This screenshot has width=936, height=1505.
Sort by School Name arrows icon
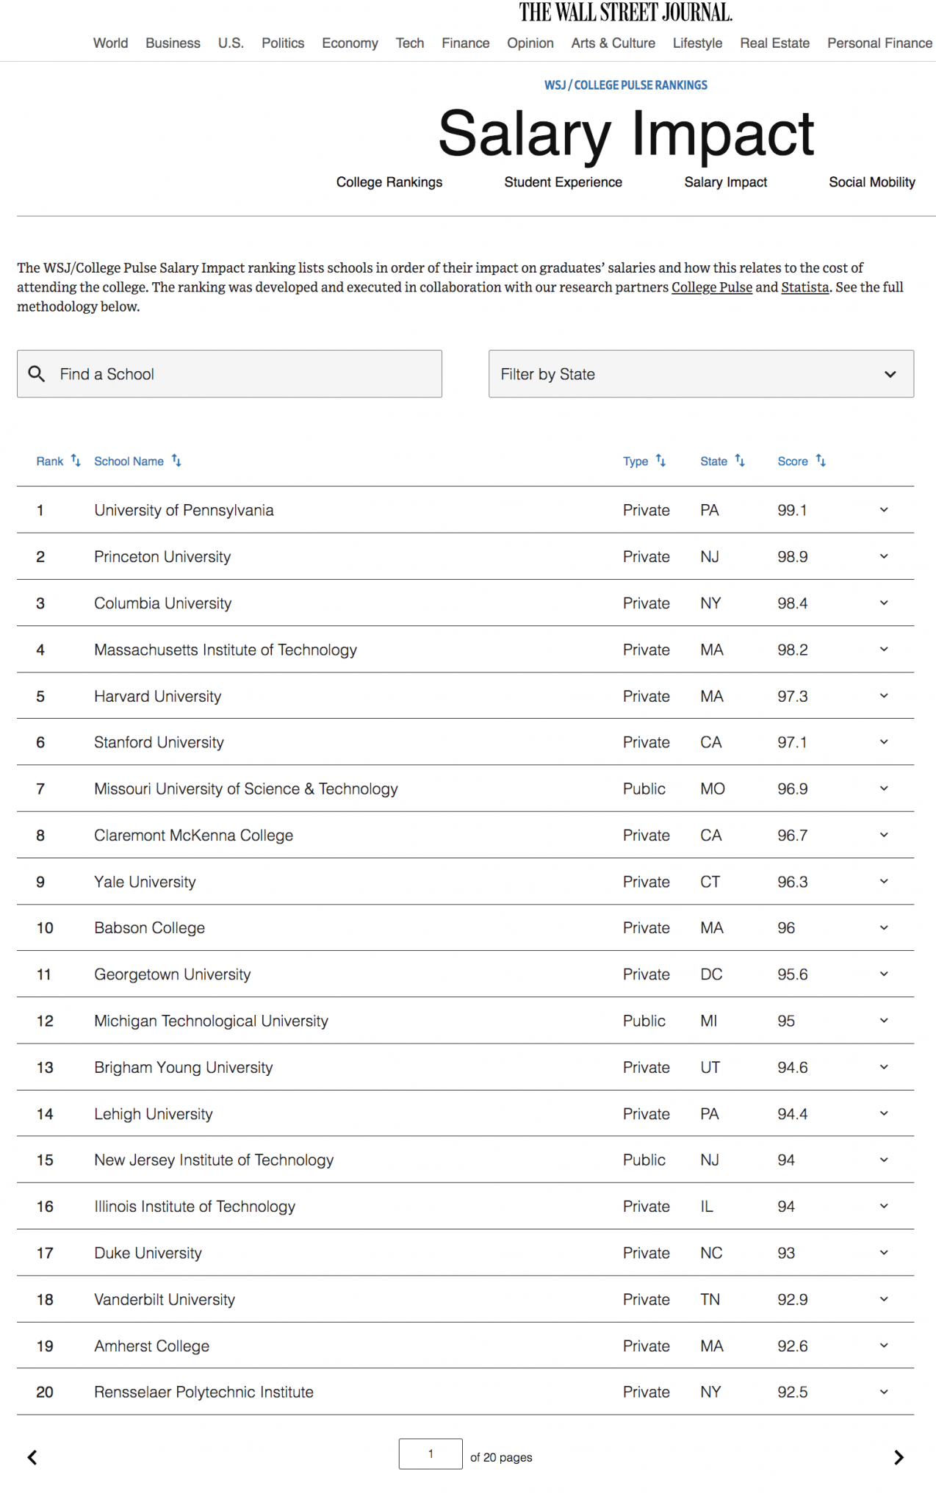click(176, 461)
